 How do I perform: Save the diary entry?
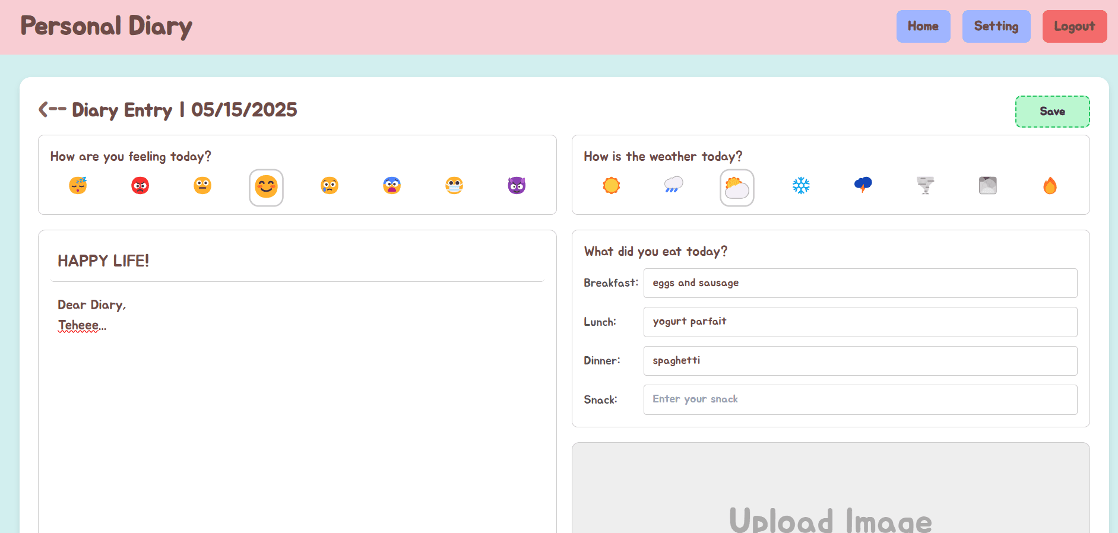[1052, 112]
